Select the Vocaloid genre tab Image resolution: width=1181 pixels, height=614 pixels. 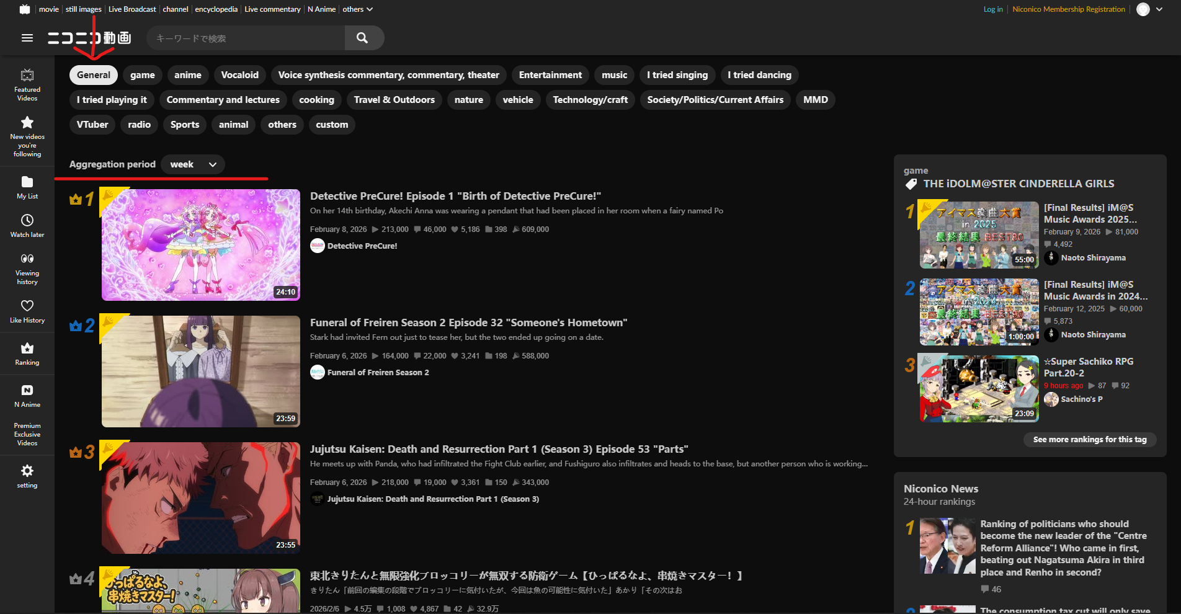coord(240,75)
